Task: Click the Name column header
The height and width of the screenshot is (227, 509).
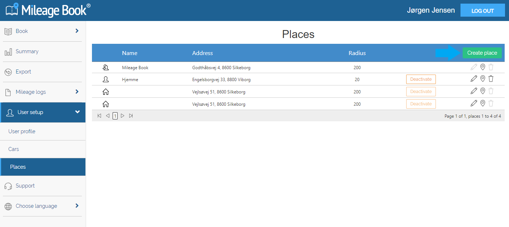Action: [130, 53]
